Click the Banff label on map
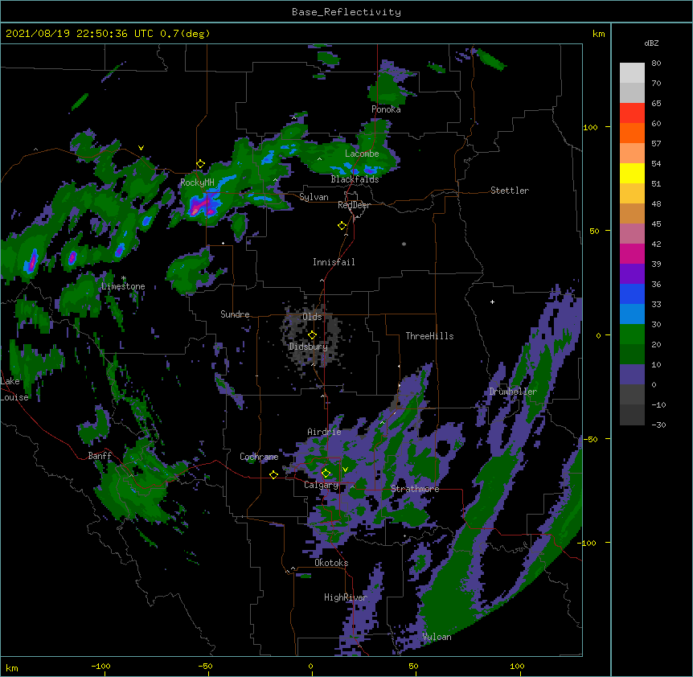Screen dimensions: 693x677 (100, 456)
